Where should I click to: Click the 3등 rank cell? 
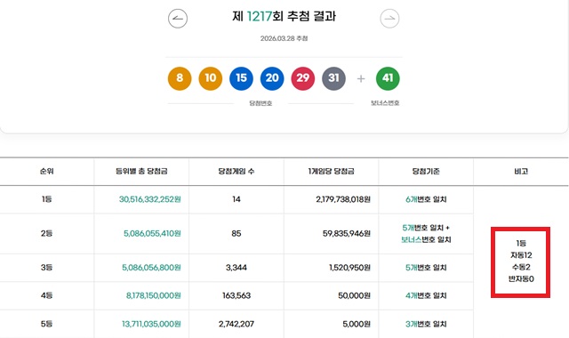tap(47, 268)
